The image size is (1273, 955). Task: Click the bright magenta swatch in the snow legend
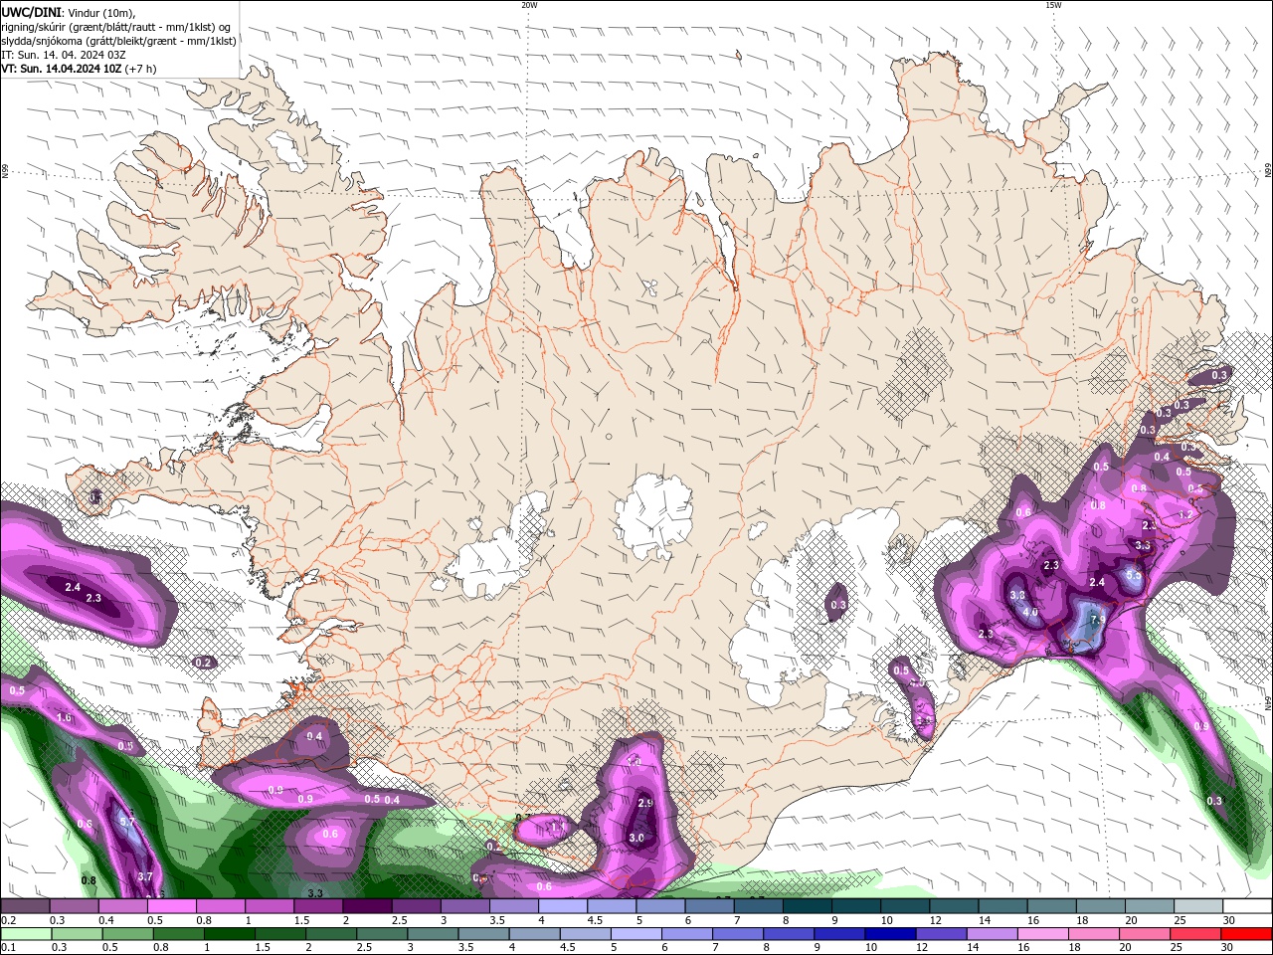170,906
